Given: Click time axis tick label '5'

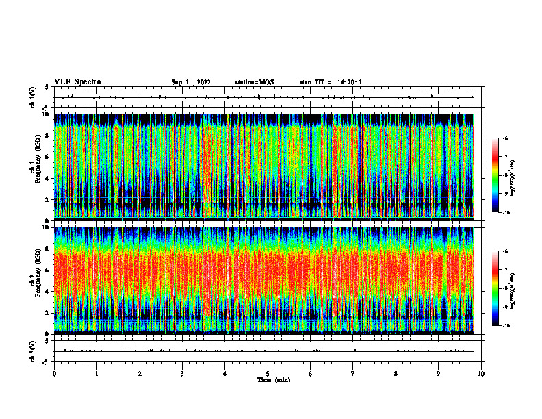Looking at the screenshot, I should 268,374.
